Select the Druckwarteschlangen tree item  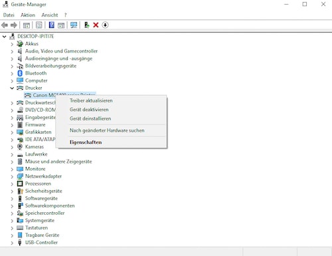(41, 102)
